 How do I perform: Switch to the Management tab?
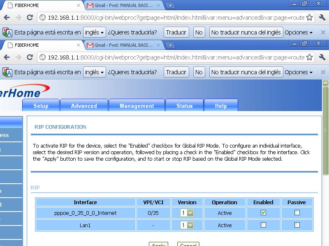click(x=137, y=105)
